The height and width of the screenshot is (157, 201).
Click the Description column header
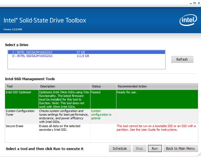pos(64,86)
